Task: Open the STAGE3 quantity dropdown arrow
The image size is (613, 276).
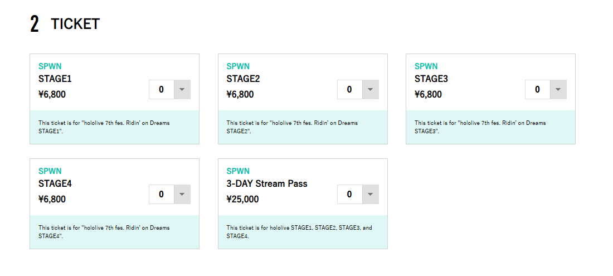Action: point(558,90)
